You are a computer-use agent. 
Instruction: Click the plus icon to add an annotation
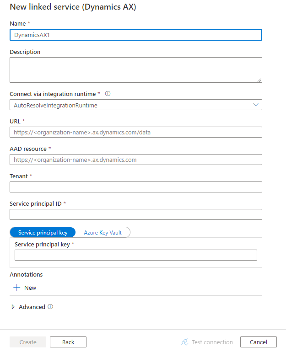pyautogui.click(x=17, y=288)
